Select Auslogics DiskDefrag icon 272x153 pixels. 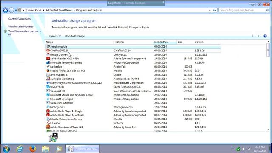pyautogui.click(x=48, y=79)
